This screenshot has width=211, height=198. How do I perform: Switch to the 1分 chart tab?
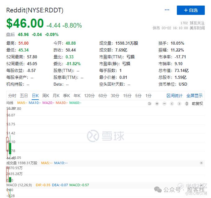[x=148, y=96]
